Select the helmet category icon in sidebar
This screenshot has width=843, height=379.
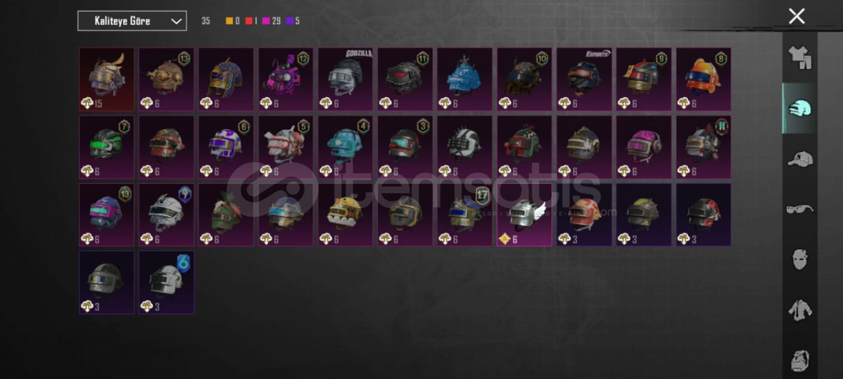coord(800,108)
